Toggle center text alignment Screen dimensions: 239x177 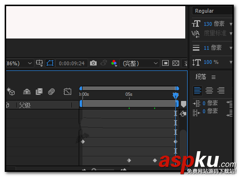tap(209, 91)
